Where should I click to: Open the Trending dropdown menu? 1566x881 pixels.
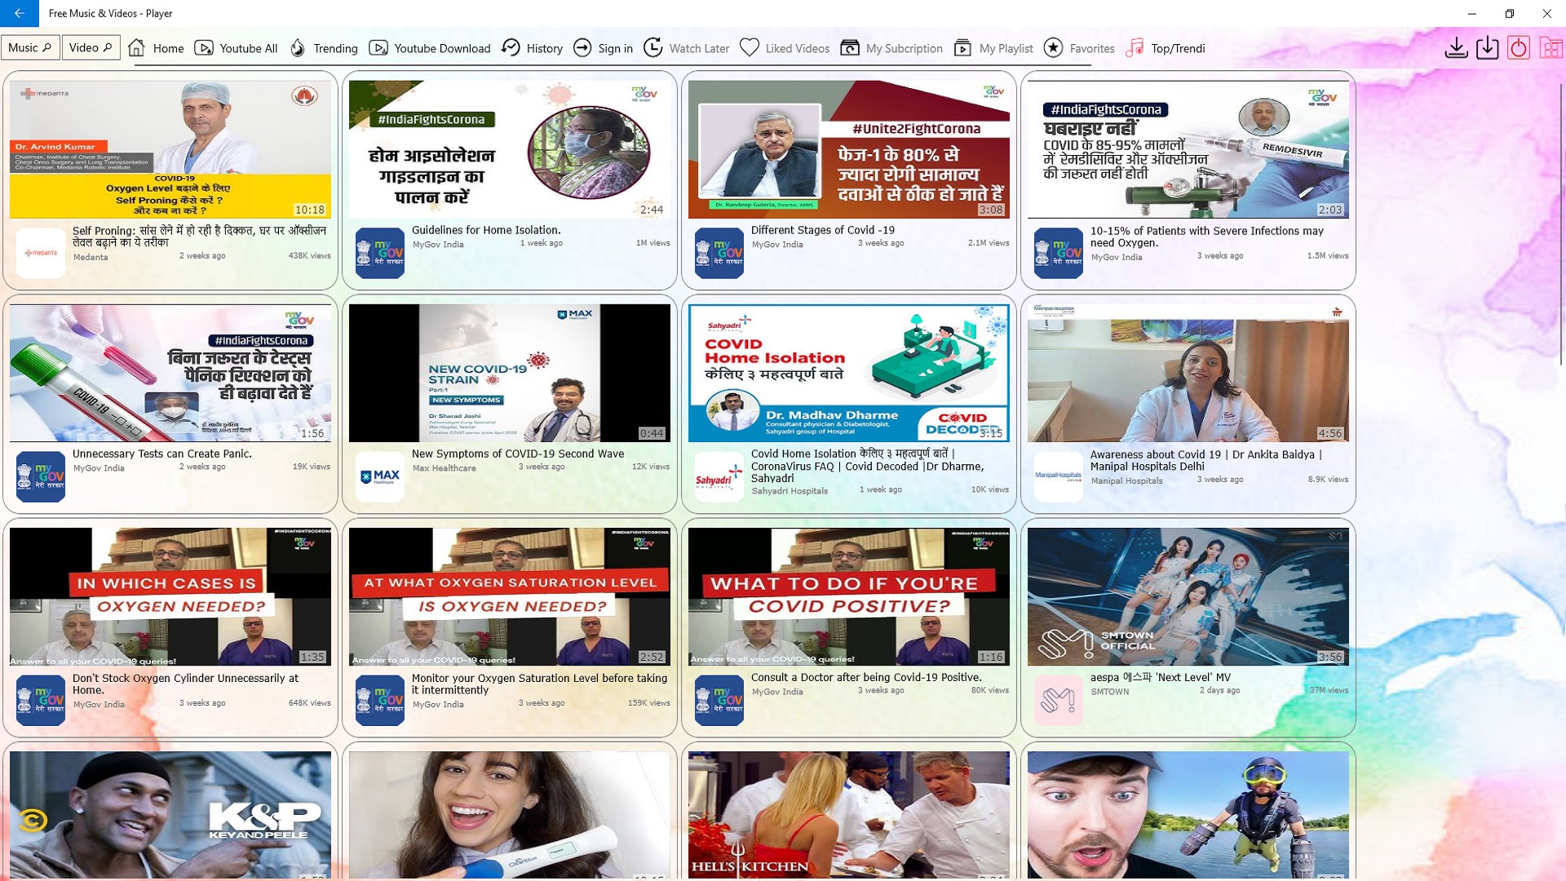pyautogui.click(x=335, y=47)
